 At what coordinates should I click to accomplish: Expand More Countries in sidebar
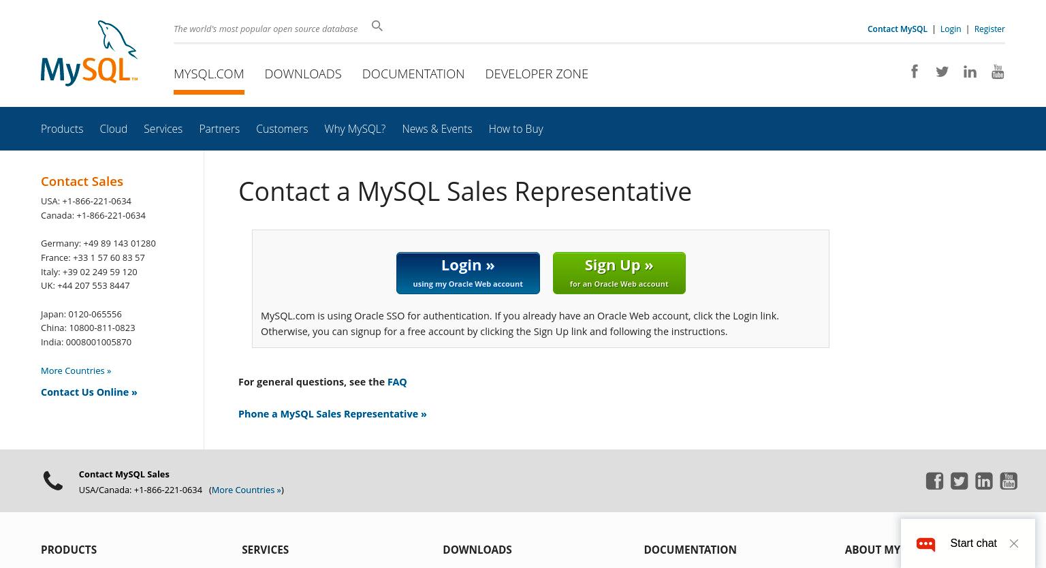[76, 370]
